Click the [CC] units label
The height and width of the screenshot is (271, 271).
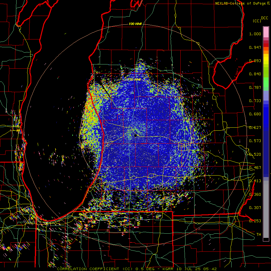click(x=257, y=21)
